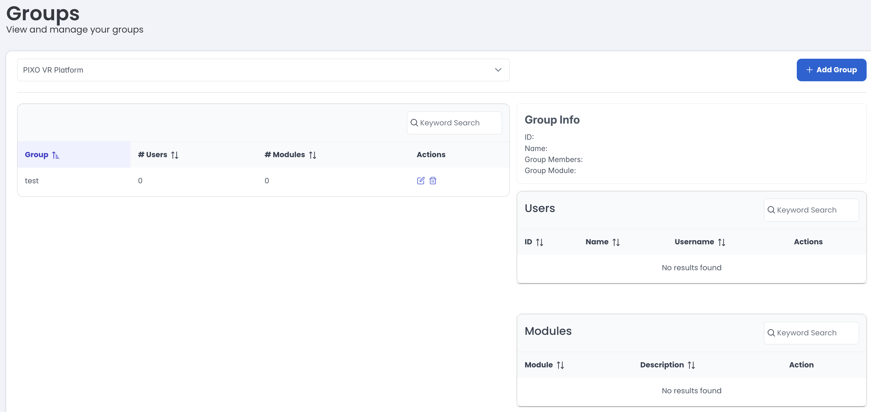This screenshot has width=871, height=412.
Task: Click the magnifier icon in Modules search
Action: (771, 333)
